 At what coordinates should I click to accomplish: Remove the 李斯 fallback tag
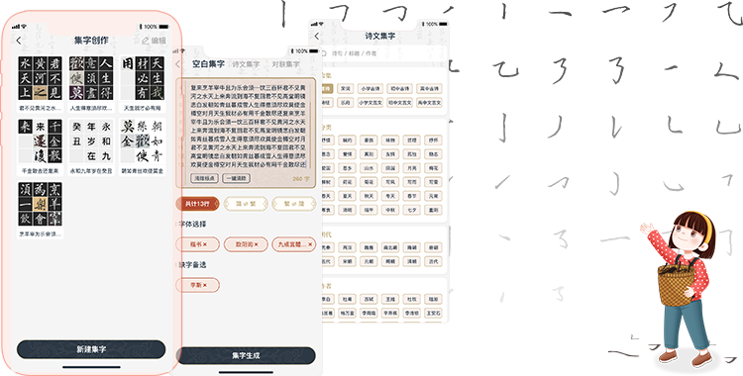click(205, 285)
